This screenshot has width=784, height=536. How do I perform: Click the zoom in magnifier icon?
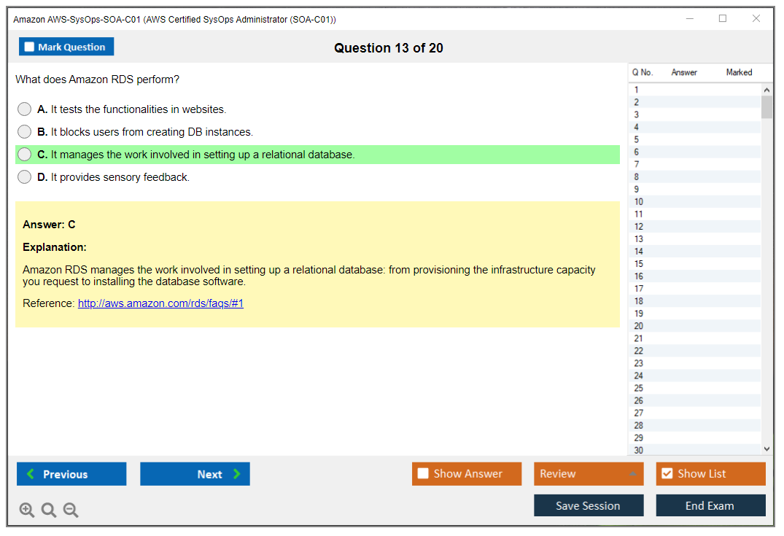tap(27, 510)
